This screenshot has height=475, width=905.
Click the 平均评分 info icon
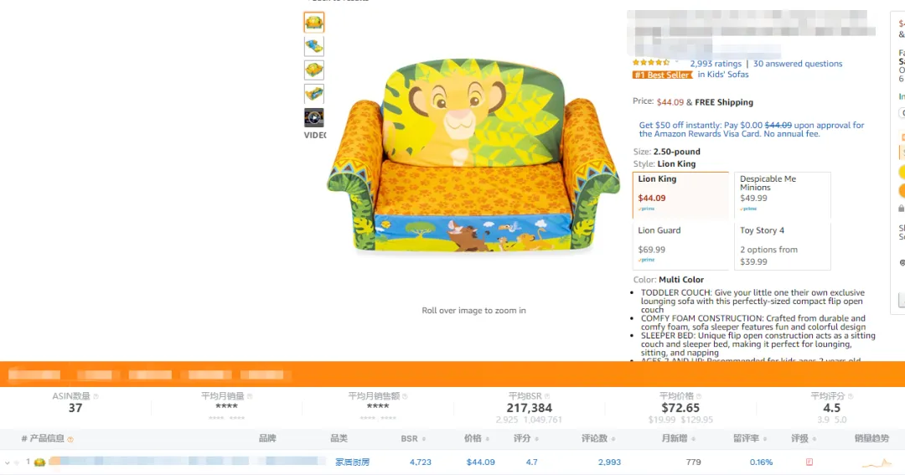pos(851,396)
